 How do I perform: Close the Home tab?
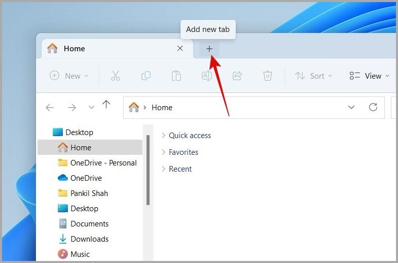pos(180,49)
